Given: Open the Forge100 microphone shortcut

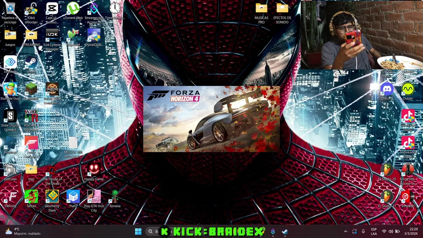Looking at the screenshot, I should [x=408, y=175].
